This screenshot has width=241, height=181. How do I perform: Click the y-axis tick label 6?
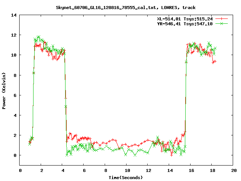click(15, 95)
